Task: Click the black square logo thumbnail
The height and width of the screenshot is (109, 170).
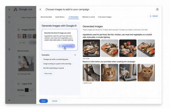Action: [x=27, y=90]
